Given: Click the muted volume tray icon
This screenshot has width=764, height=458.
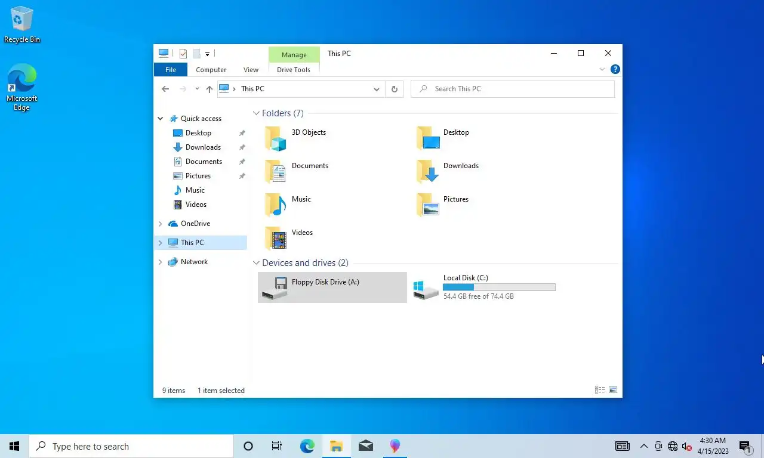Looking at the screenshot, I should click(687, 446).
